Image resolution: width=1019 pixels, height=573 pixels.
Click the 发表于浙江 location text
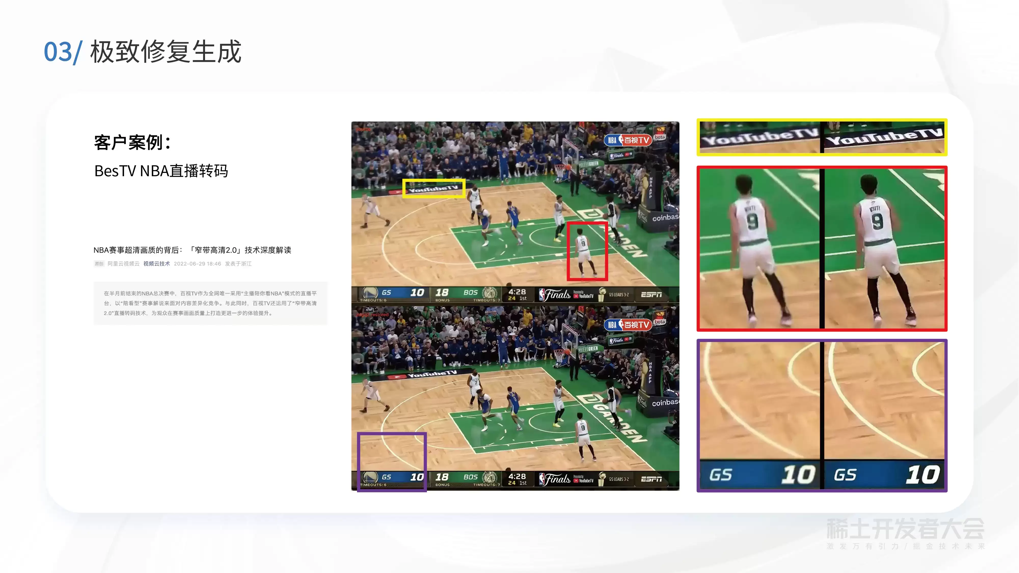tap(238, 264)
